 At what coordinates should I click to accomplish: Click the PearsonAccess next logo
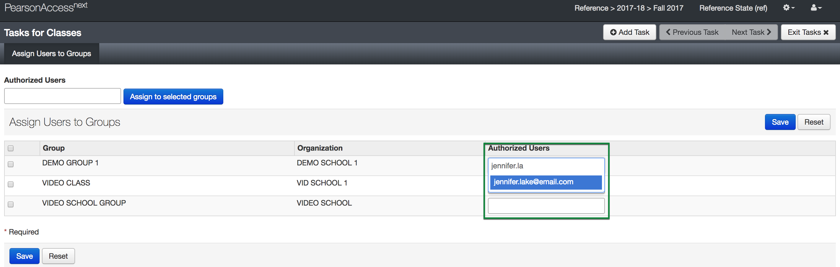click(46, 7)
